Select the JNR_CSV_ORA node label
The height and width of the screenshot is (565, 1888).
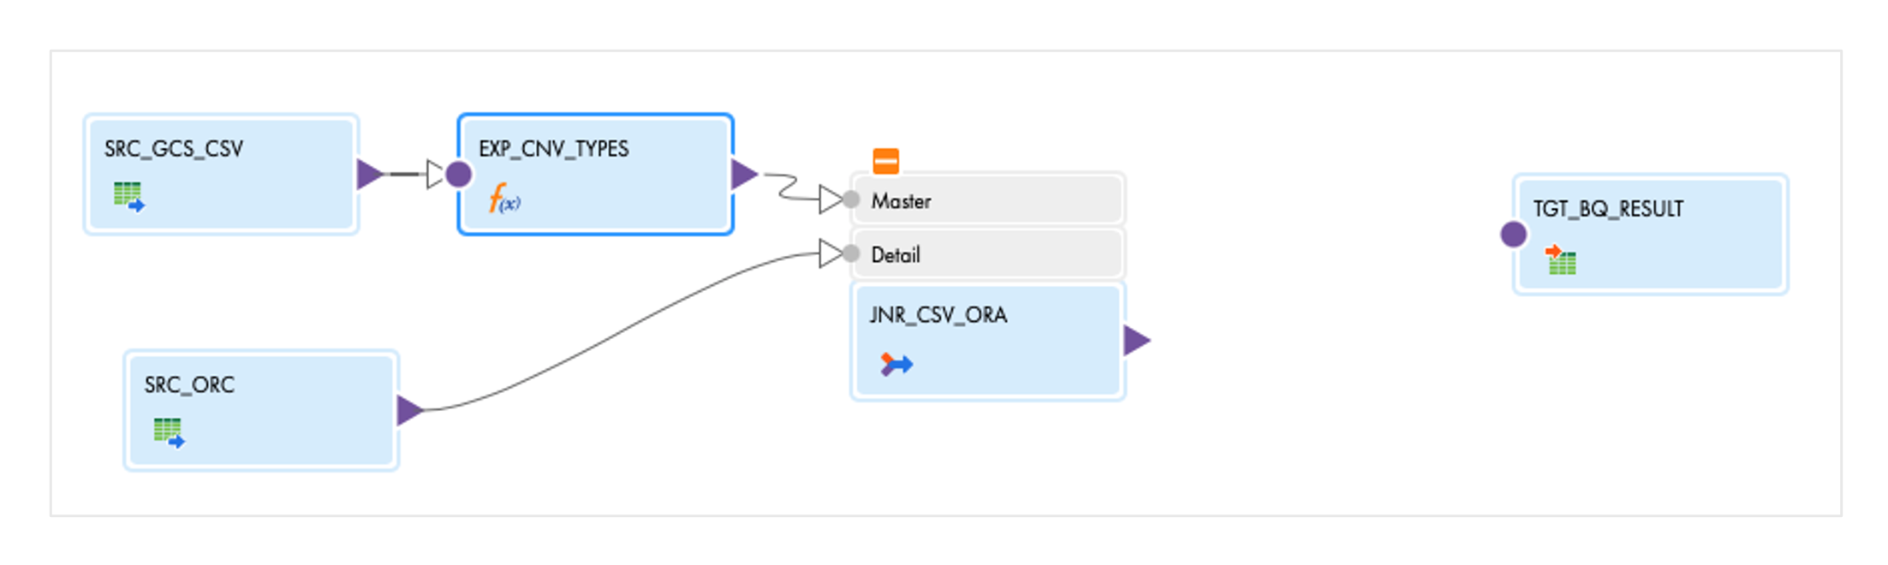938,314
